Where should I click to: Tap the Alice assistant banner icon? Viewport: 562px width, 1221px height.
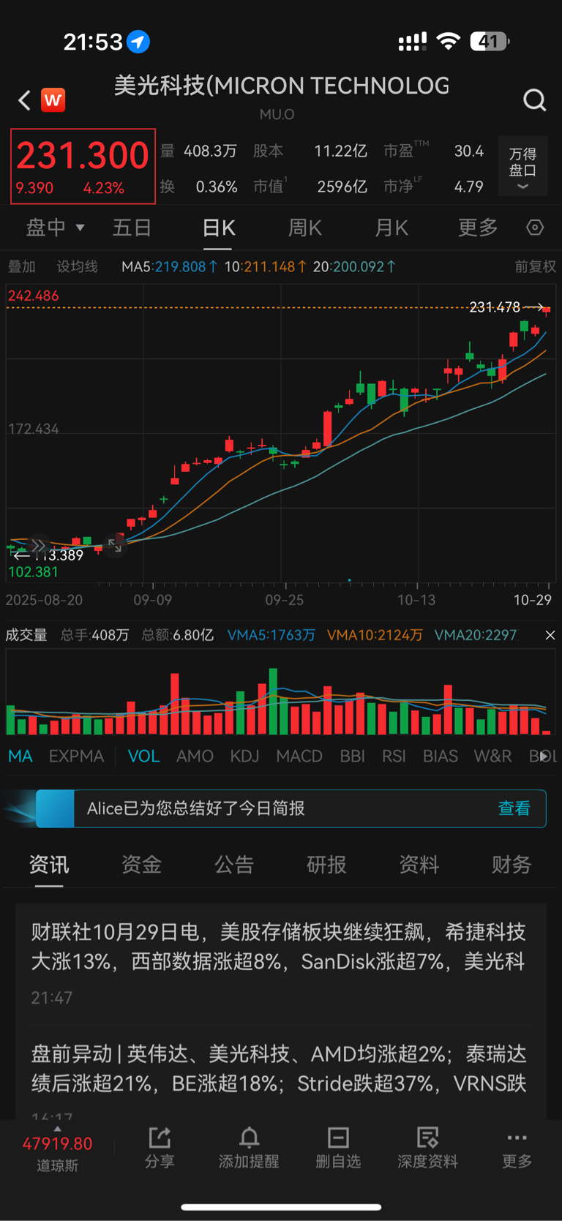tap(55, 808)
